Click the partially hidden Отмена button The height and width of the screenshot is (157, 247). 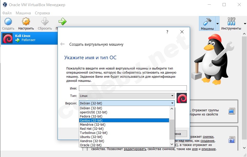[181, 134]
